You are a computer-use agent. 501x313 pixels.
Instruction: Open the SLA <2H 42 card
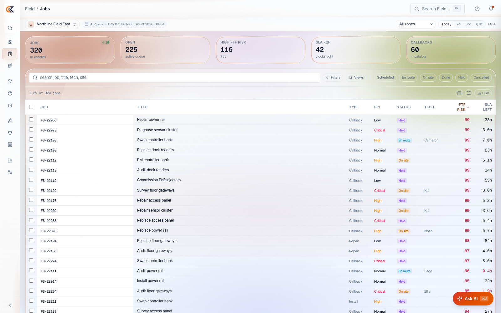click(x=356, y=50)
